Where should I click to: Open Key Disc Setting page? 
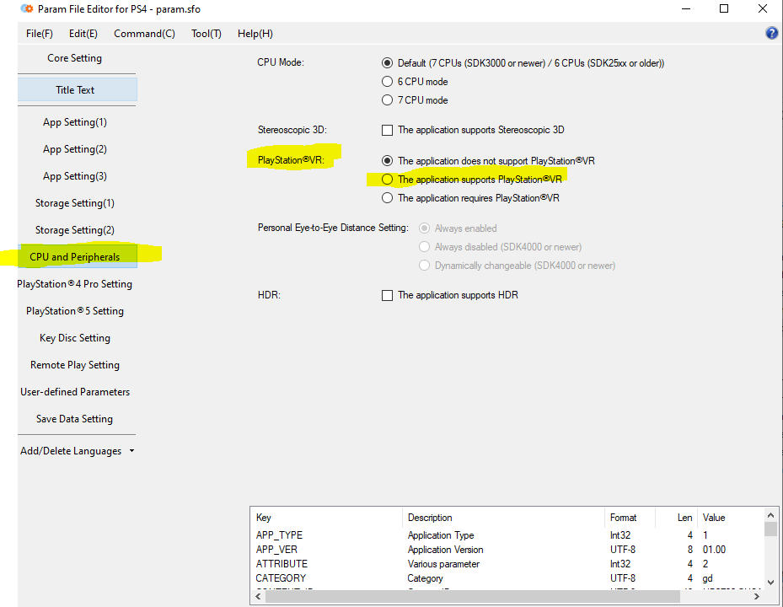(x=75, y=338)
